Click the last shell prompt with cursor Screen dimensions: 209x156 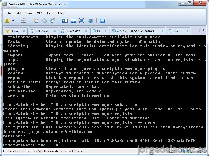point(33,145)
